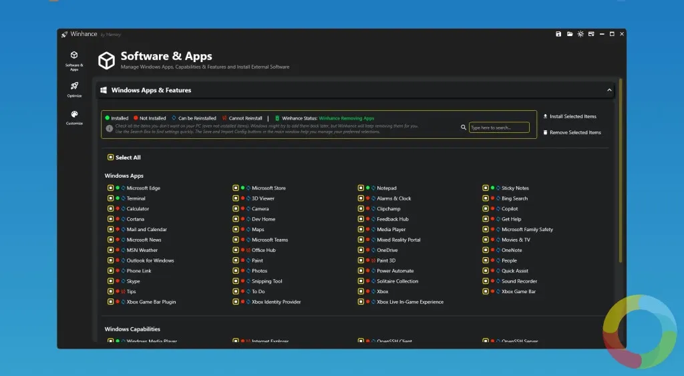
Task: Click the 'Xbox Live In-Game Experience' label
Action: click(x=410, y=302)
